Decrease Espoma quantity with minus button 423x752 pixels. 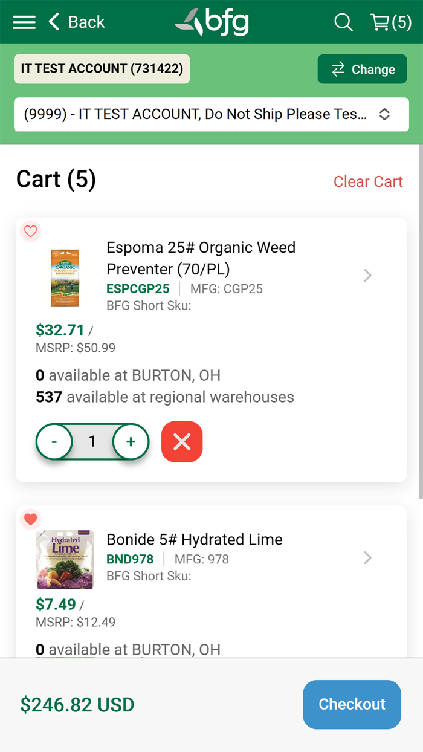[x=54, y=442]
